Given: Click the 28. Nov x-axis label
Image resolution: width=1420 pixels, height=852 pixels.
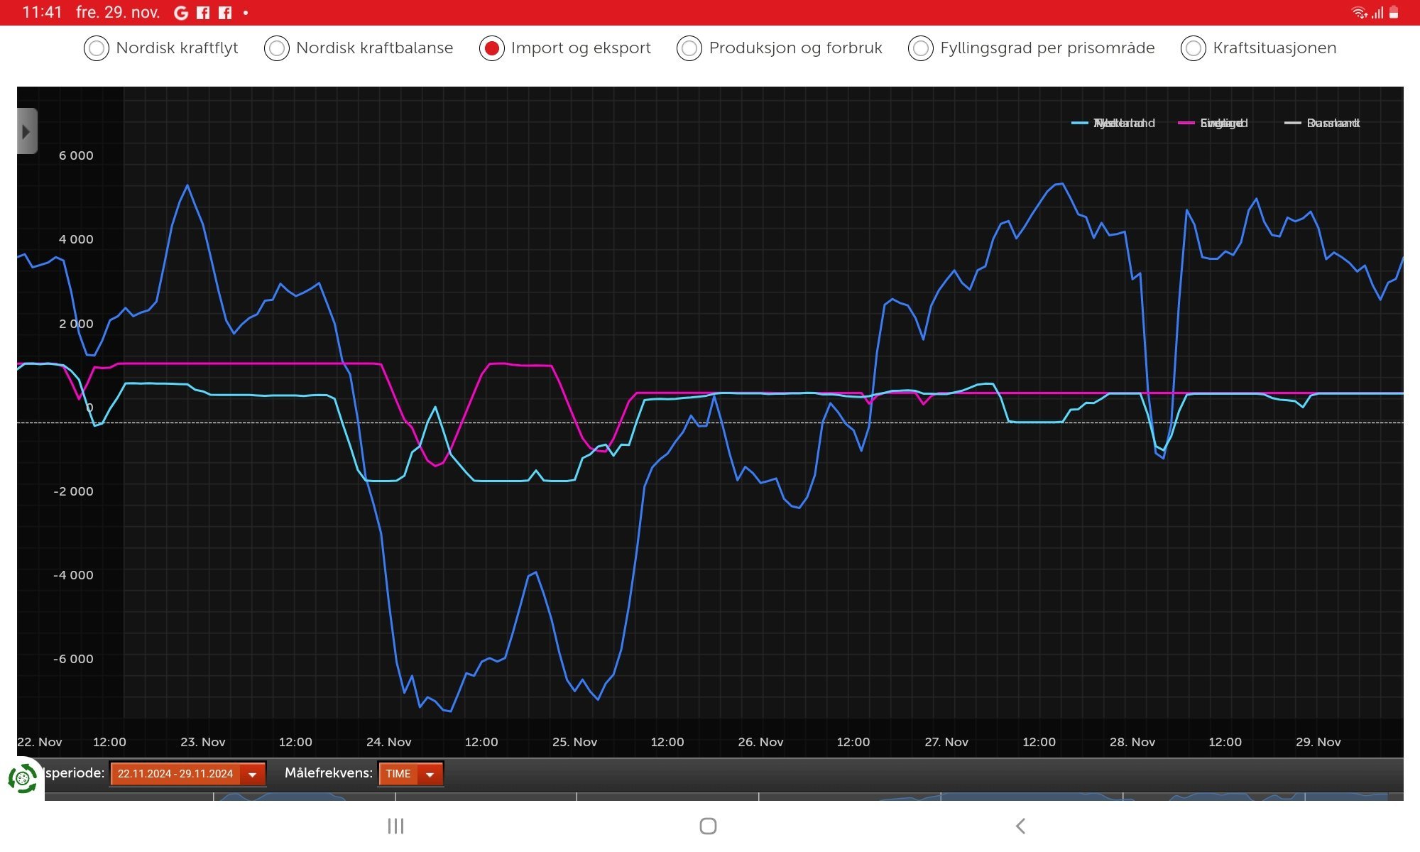Looking at the screenshot, I should coord(1132,742).
